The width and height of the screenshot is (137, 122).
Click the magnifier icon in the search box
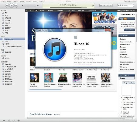point(118,5)
